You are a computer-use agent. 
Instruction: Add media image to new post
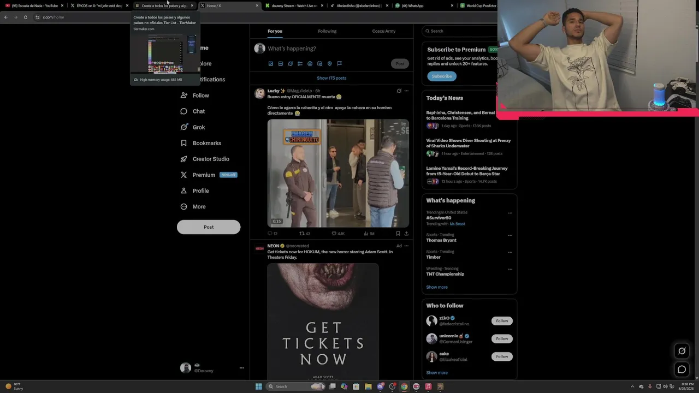(270, 64)
